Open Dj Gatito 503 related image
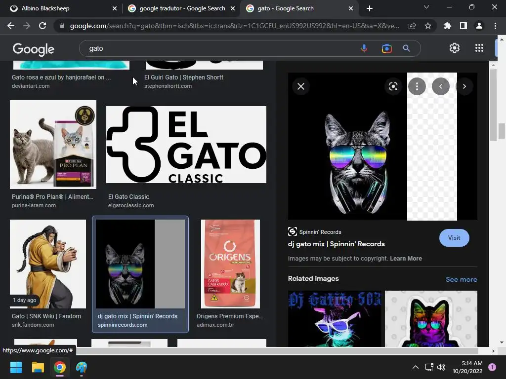The height and width of the screenshot is (379, 506). pyautogui.click(x=335, y=319)
